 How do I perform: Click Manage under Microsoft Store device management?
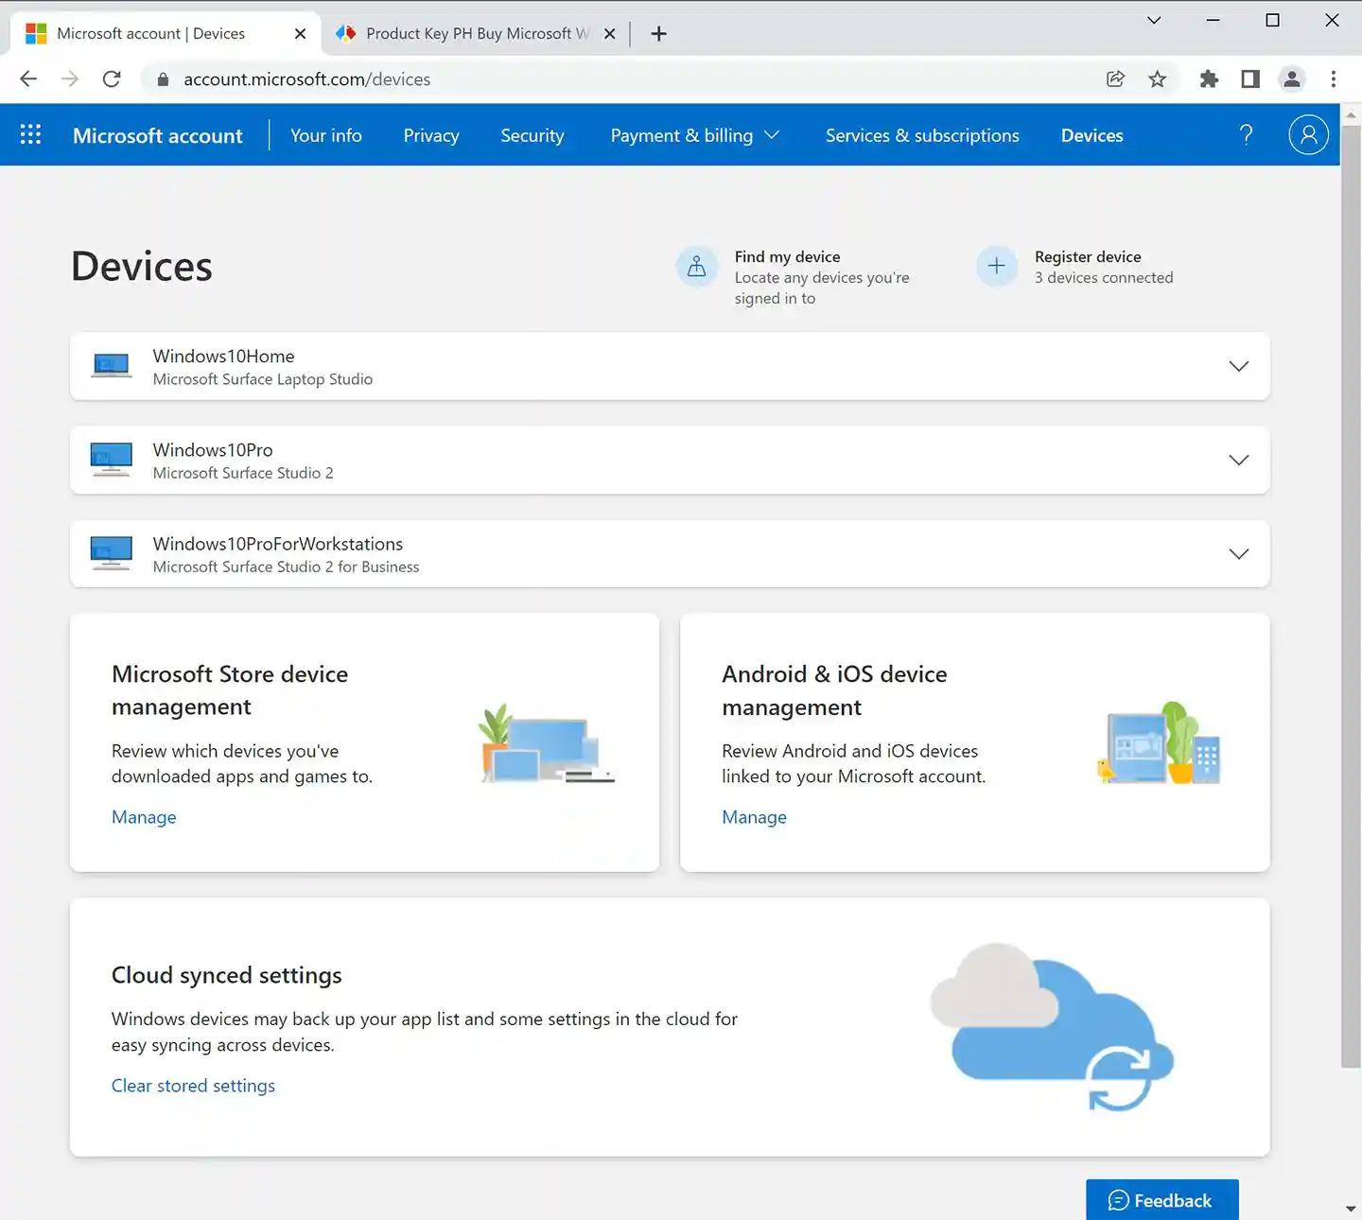(144, 817)
